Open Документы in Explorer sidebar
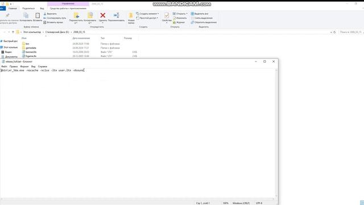The image size is (364, 205). [x=10, y=57]
